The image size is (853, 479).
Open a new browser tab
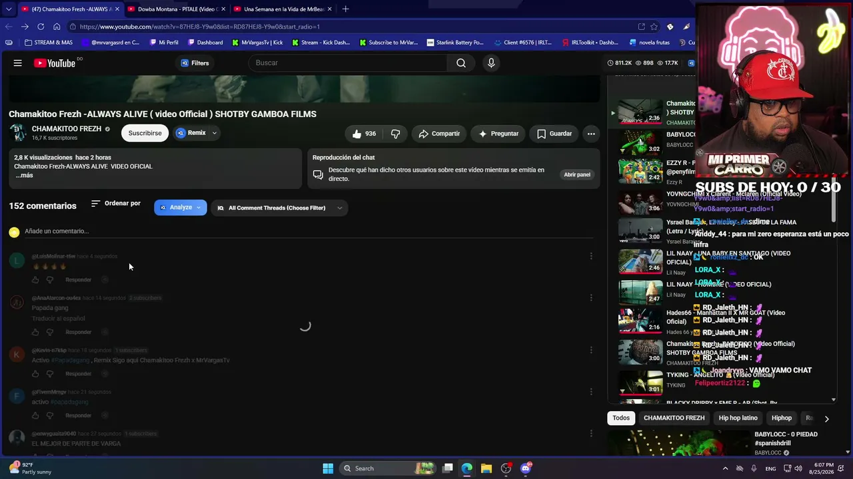pyautogui.click(x=345, y=9)
